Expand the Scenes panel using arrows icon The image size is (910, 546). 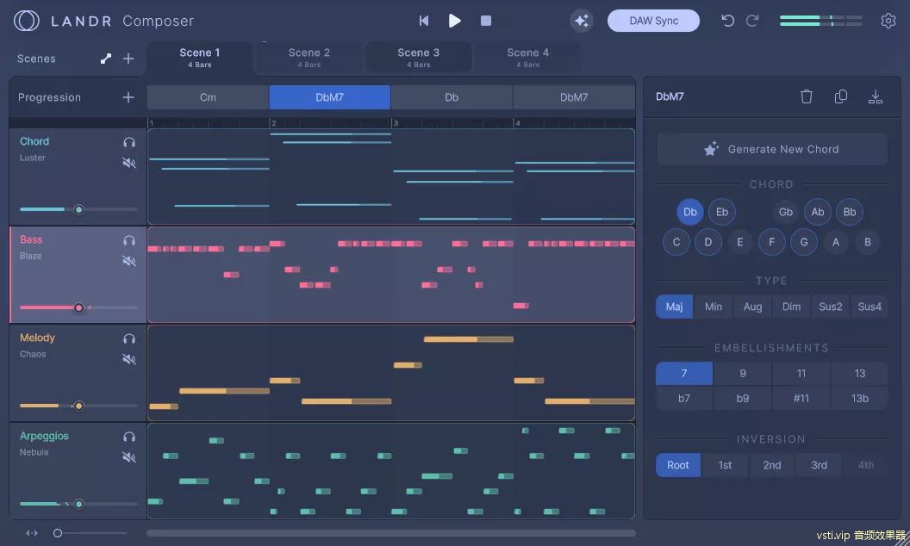106,59
